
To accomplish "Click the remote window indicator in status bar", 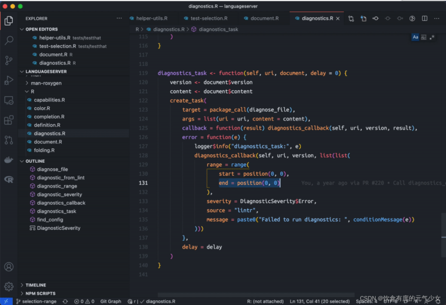I will [x=6, y=301].
